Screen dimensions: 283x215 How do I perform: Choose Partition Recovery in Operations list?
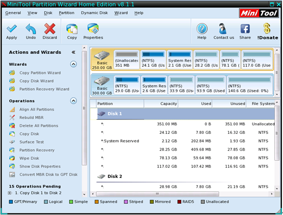pos(37,150)
